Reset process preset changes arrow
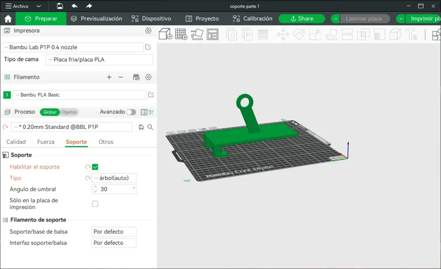The image size is (441, 269). tap(5, 127)
